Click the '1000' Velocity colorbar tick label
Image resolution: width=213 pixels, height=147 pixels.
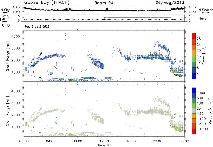(201, 93)
